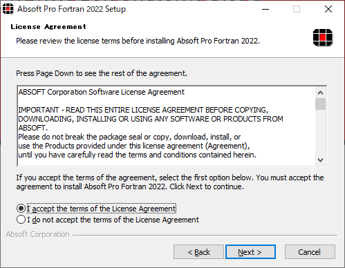Click inside the license agreement text box
Image resolution: width=345 pixels, height=268 pixels.
pos(166,126)
